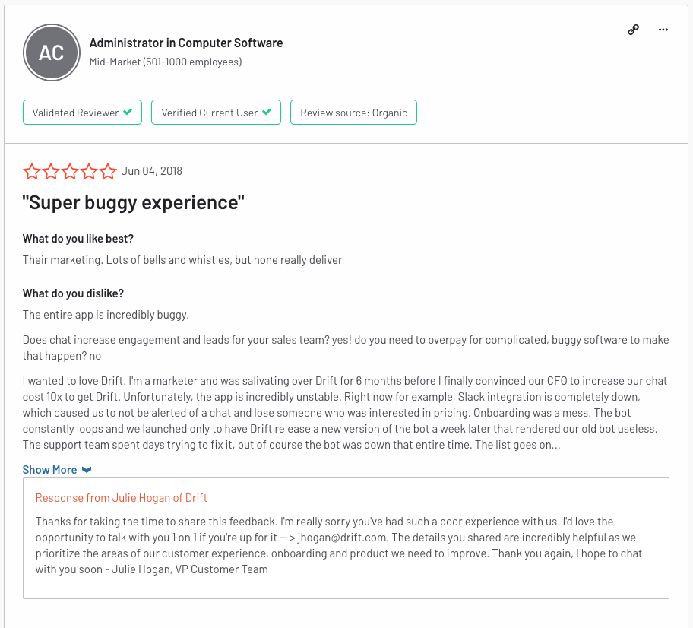Open Administrator in Computer Software profile
693x628 pixels.
(186, 43)
